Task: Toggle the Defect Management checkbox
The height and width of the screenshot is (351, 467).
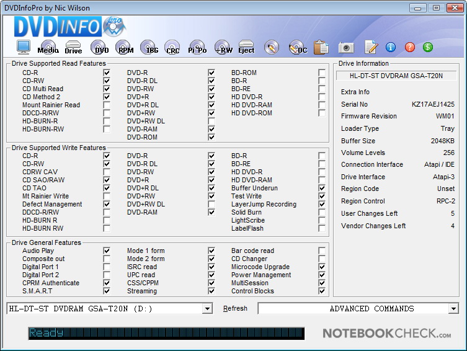Action: pos(107,204)
